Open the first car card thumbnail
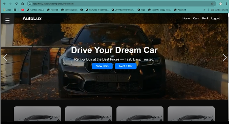229x124 pixels. pos(37,114)
